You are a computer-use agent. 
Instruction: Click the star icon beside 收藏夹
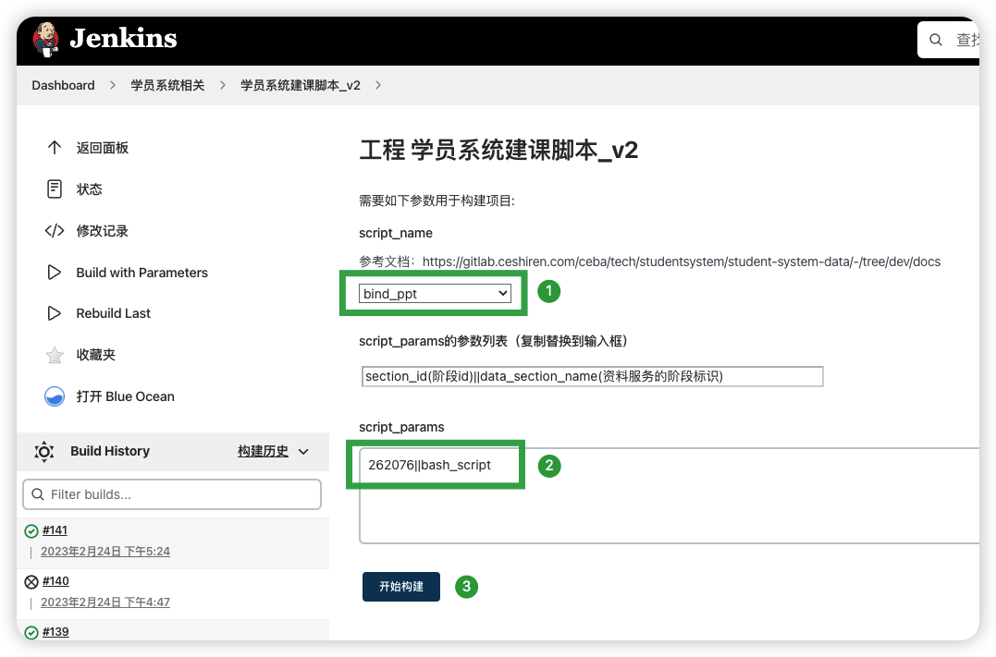[55, 355]
